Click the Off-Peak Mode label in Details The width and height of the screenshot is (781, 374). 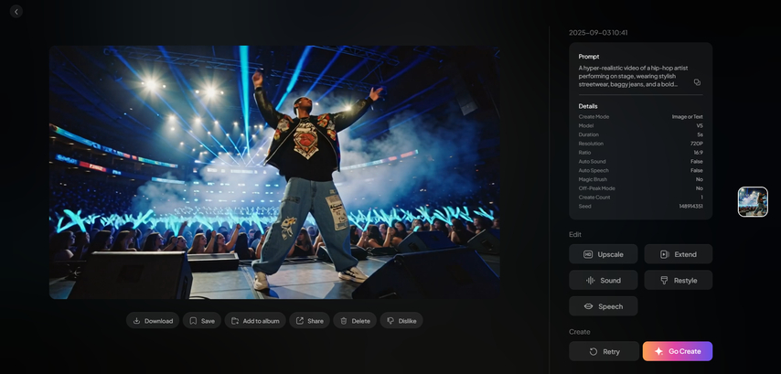596,188
